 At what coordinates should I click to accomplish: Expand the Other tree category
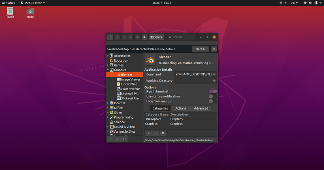[x=108, y=113]
